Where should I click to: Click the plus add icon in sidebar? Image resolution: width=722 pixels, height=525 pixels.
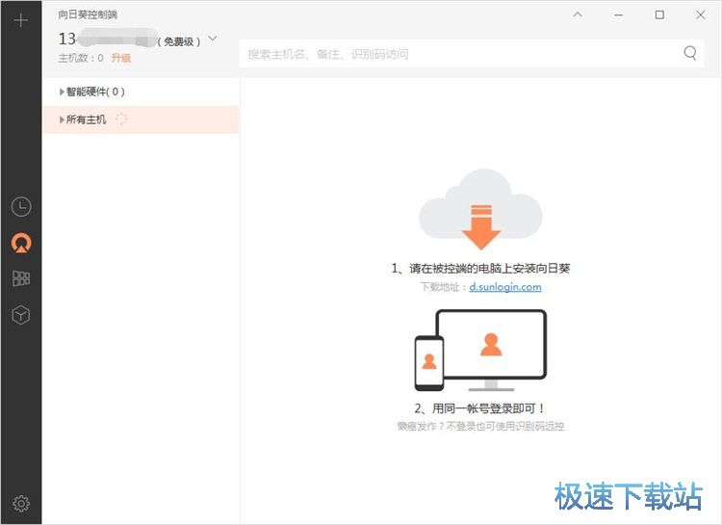tap(21, 20)
